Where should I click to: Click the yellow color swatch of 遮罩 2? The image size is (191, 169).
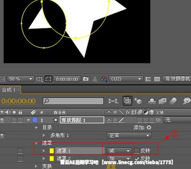52,158
